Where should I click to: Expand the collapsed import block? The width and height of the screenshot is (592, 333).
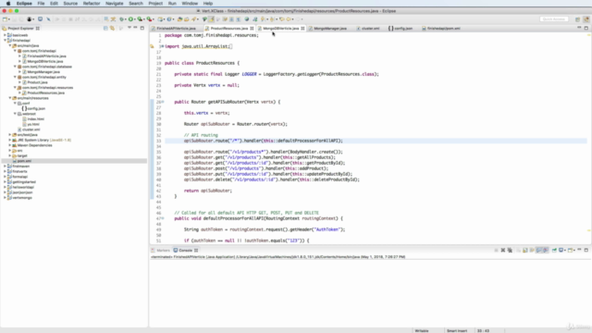click(163, 46)
